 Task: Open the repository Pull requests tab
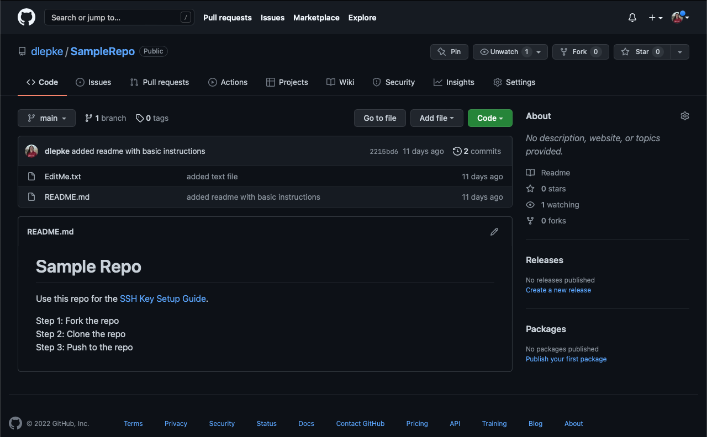click(x=160, y=82)
